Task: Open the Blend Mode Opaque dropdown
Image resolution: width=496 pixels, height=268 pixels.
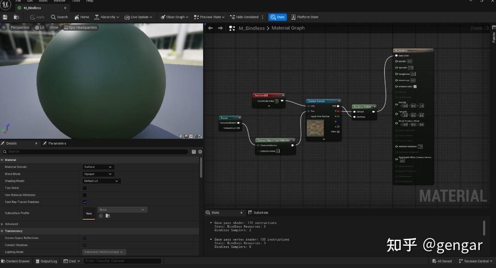Action: pos(98,174)
